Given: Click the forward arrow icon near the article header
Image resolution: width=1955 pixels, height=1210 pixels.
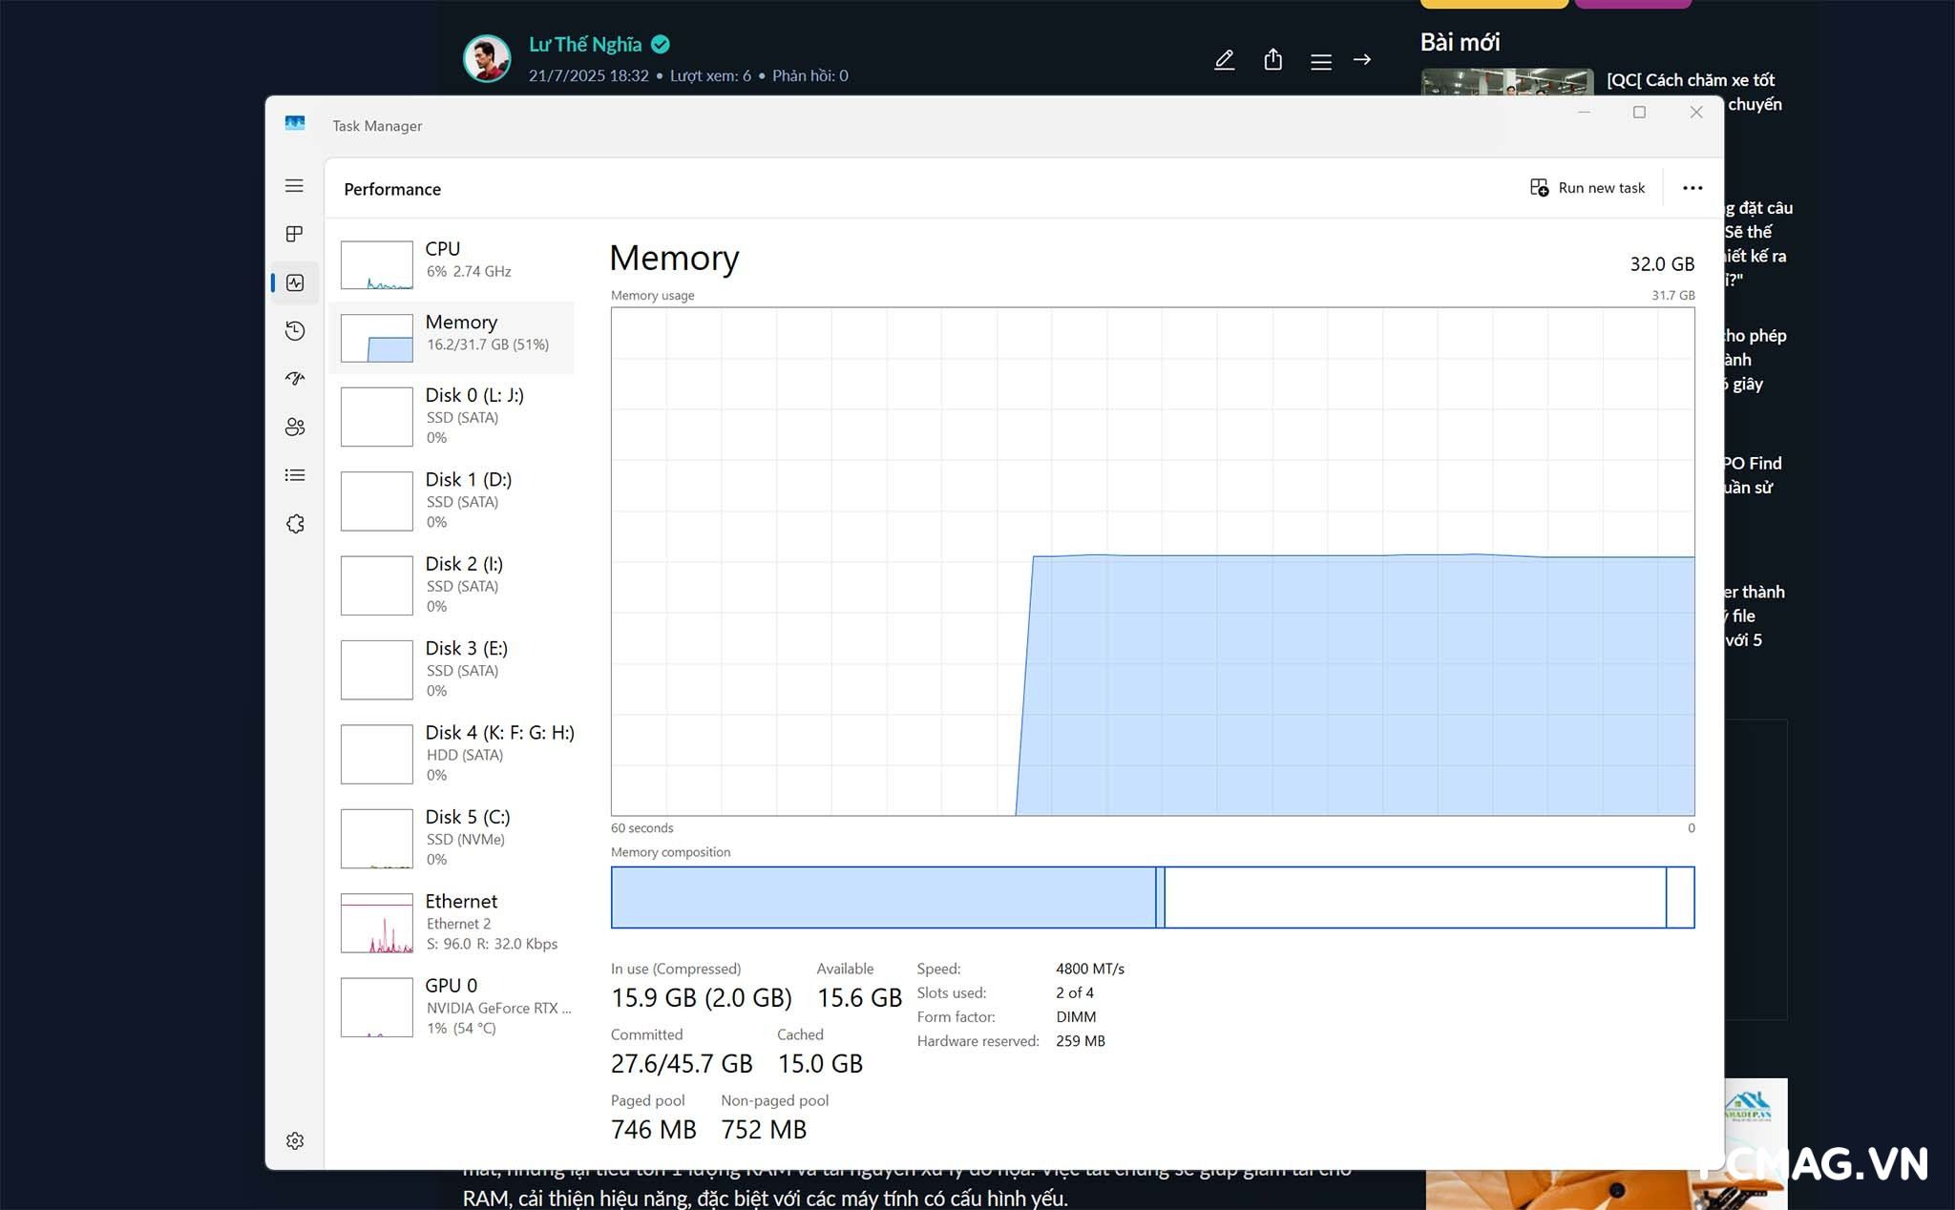Looking at the screenshot, I should click(x=1362, y=59).
